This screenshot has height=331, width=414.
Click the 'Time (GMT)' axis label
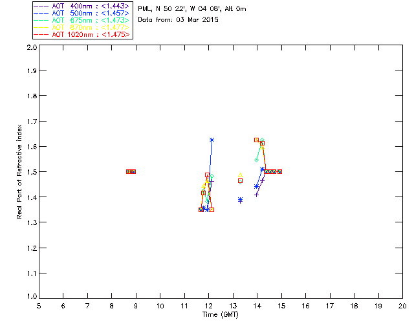pos(220,315)
